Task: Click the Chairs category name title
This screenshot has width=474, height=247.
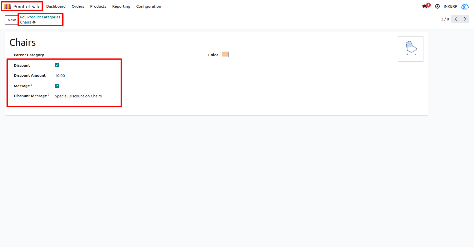Action: [23, 42]
